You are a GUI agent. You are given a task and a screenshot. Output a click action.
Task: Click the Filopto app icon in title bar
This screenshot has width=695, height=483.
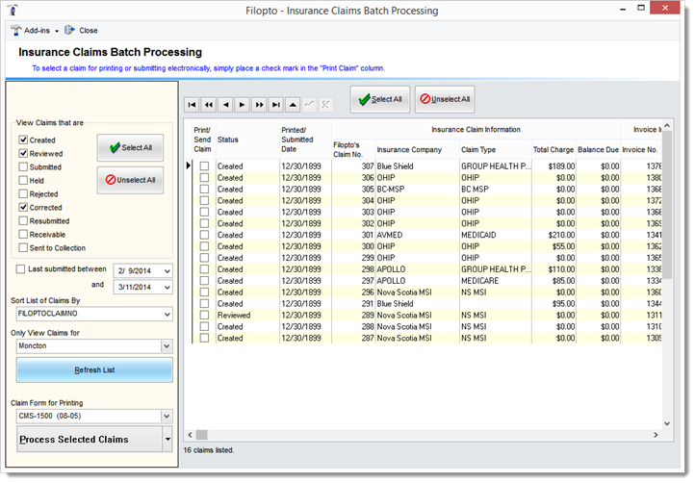point(13,10)
